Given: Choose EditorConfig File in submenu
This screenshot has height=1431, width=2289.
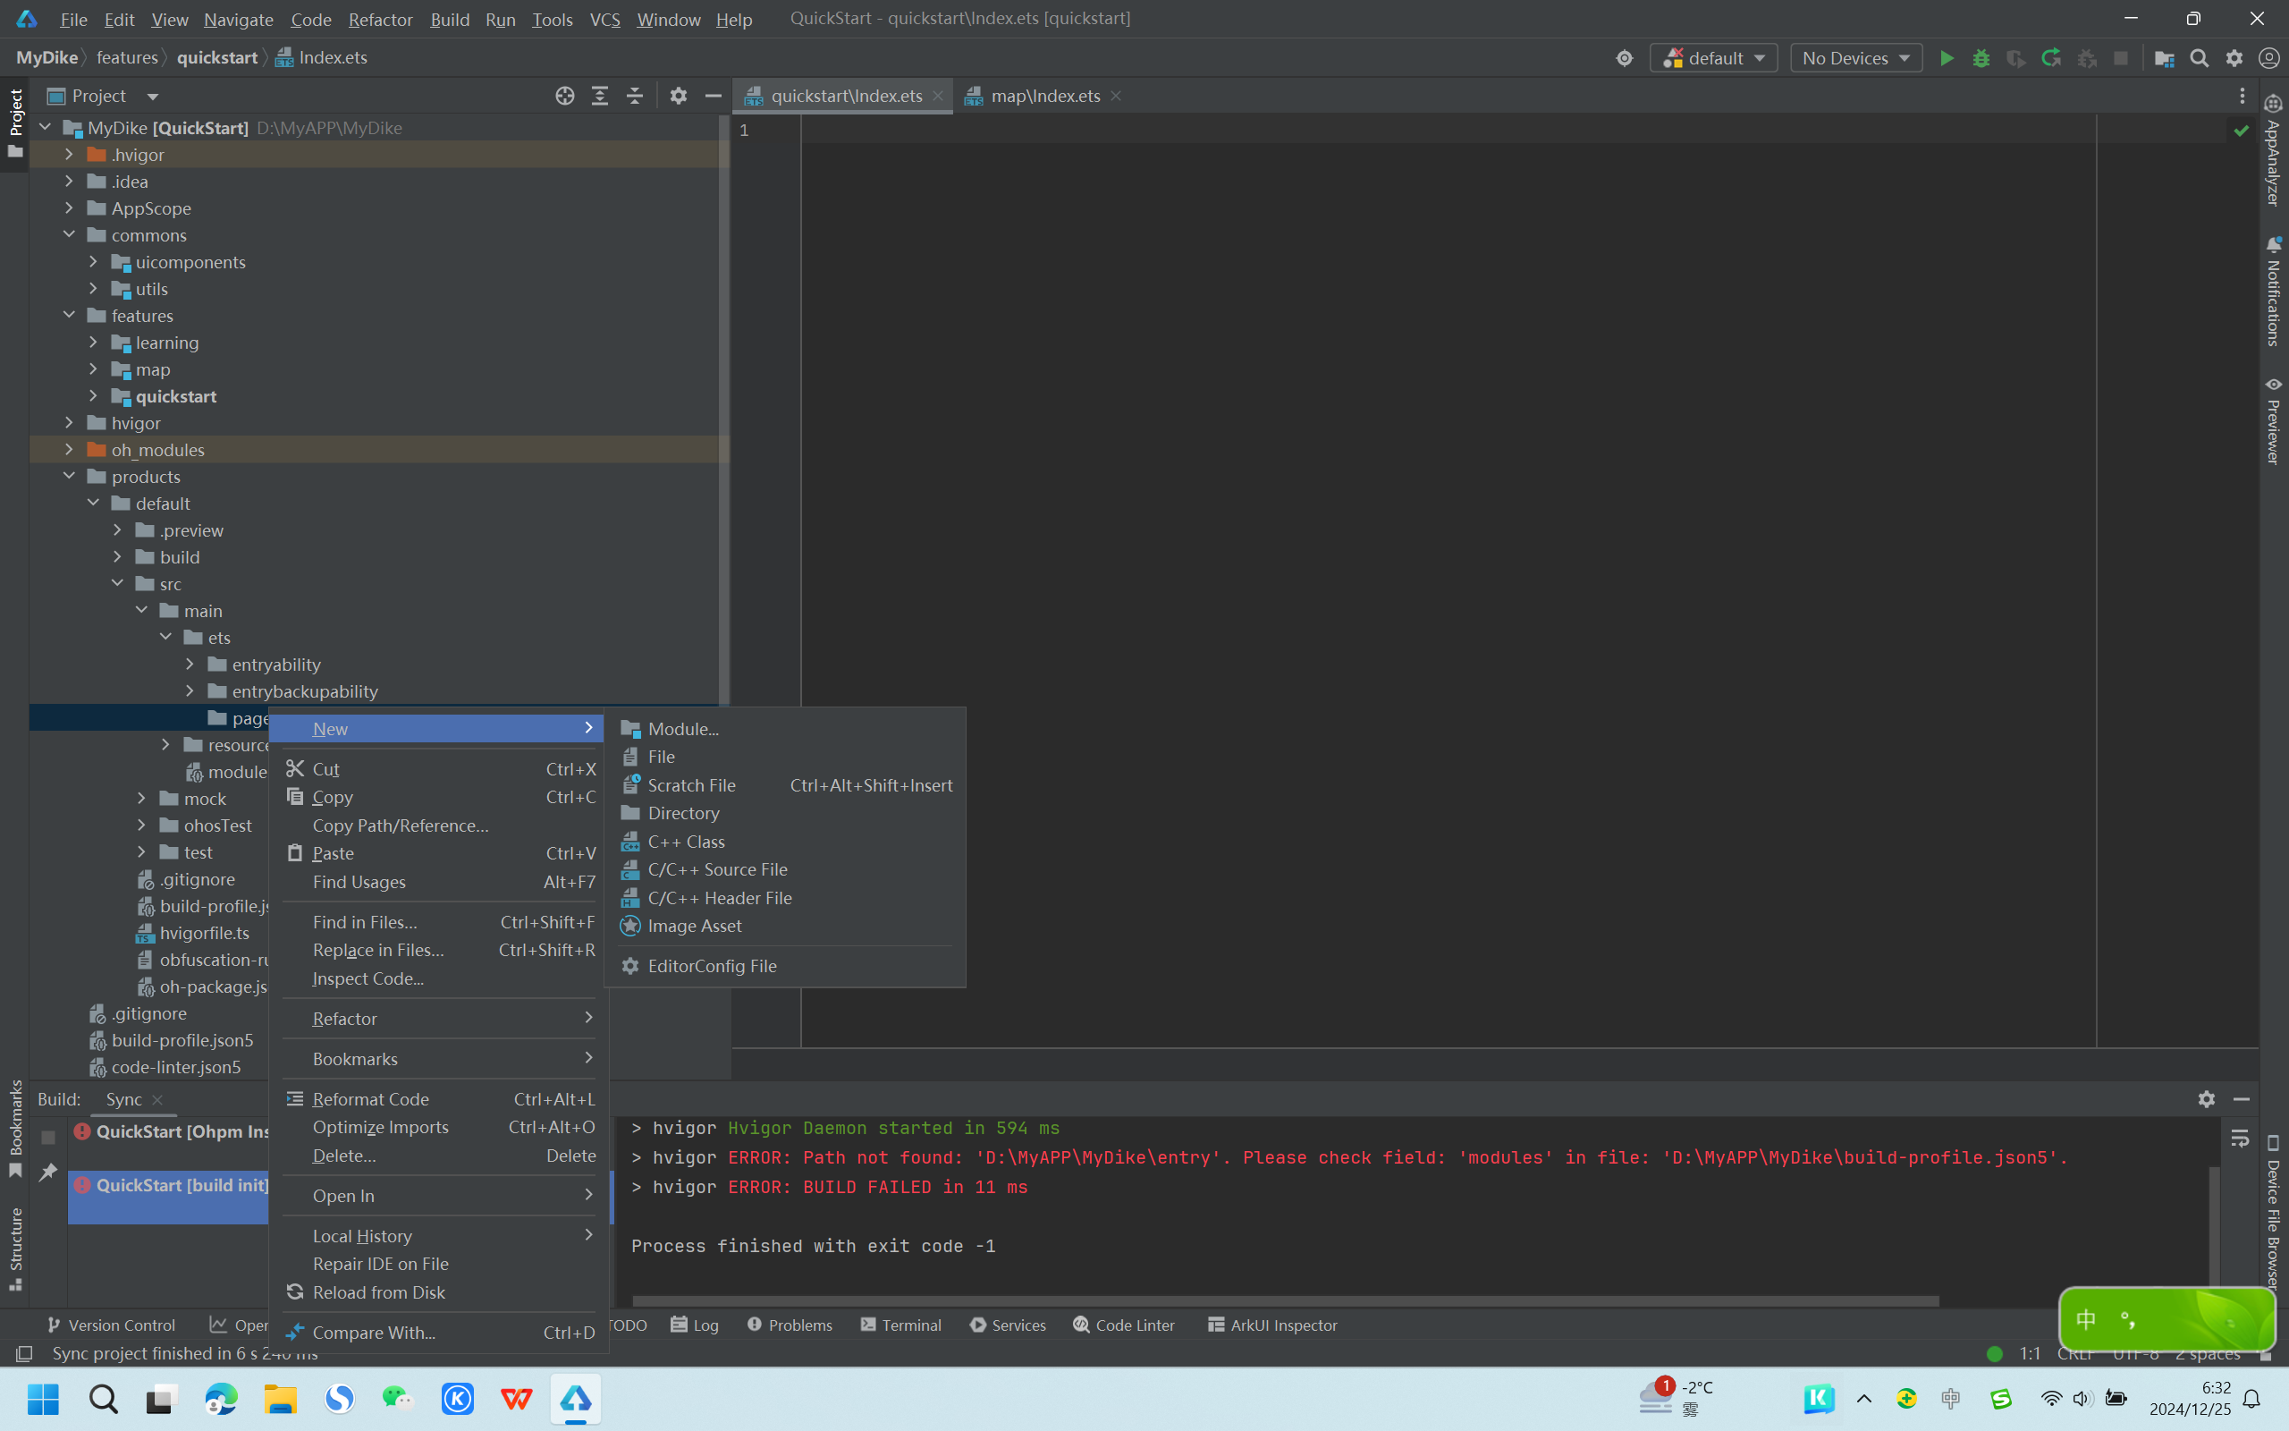Looking at the screenshot, I should point(784,965).
